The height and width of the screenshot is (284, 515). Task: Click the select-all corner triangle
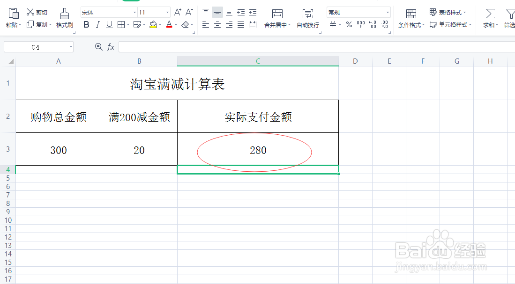(x=11, y=61)
